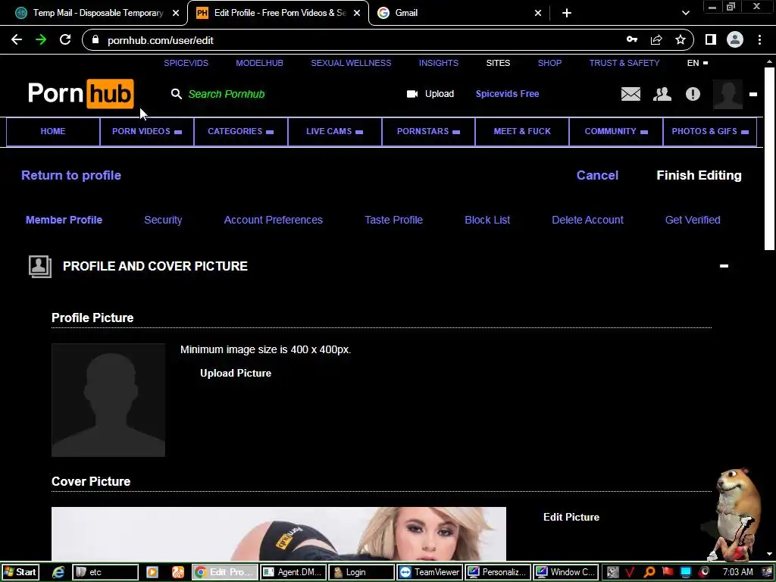776x582 pixels.
Task: Open friends icon in site header
Action: coord(662,94)
